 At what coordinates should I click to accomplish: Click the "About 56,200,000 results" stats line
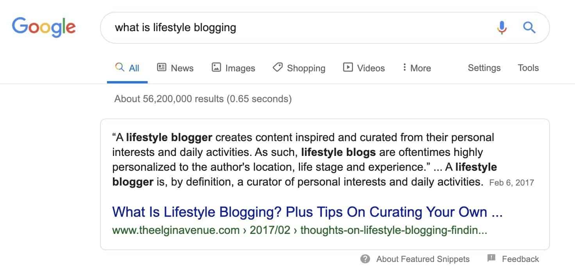tap(203, 99)
